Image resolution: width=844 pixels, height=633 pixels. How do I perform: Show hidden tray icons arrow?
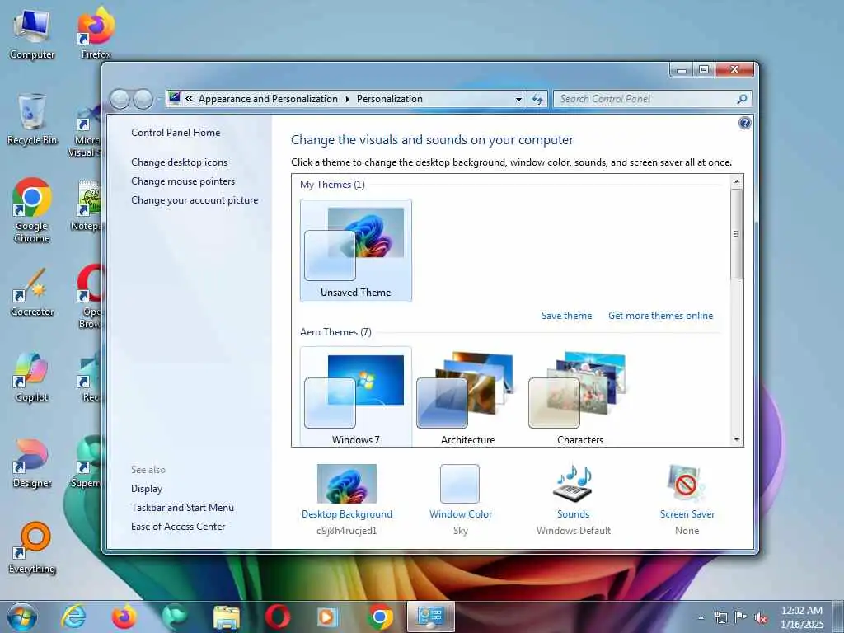(701, 617)
